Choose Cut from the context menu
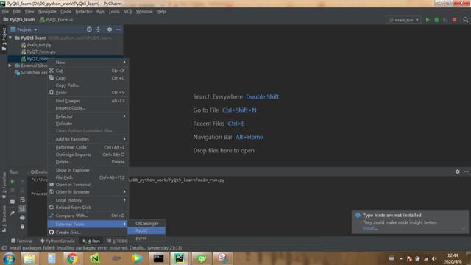471x265 pixels. coord(88,71)
